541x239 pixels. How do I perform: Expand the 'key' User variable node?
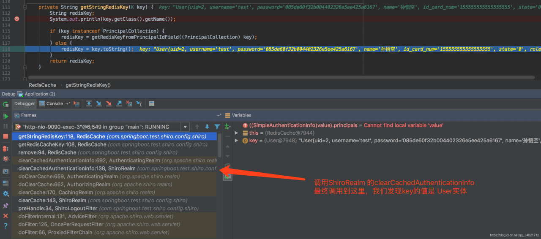click(x=237, y=141)
